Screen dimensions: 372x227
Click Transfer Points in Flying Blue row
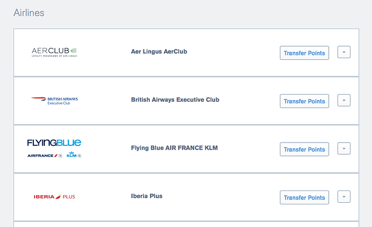[304, 150]
